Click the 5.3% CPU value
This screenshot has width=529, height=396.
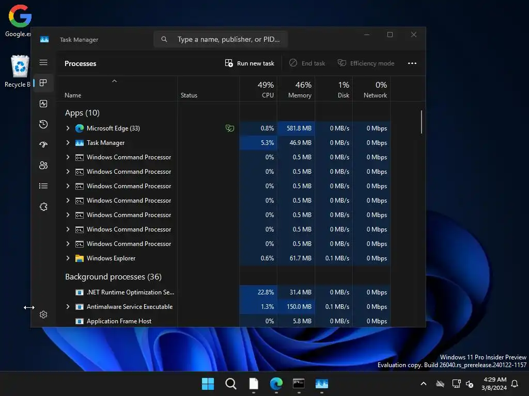tap(267, 143)
